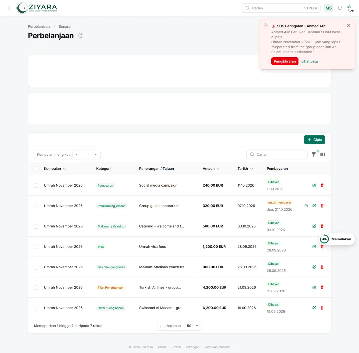The image size is (359, 353).
Task: Delete the Catering welcome expense row
Action: (x=322, y=226)
